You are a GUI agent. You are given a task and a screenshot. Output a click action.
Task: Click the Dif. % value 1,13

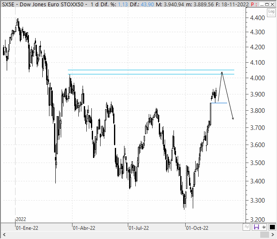pyautogui.click(x=123, y=4)
